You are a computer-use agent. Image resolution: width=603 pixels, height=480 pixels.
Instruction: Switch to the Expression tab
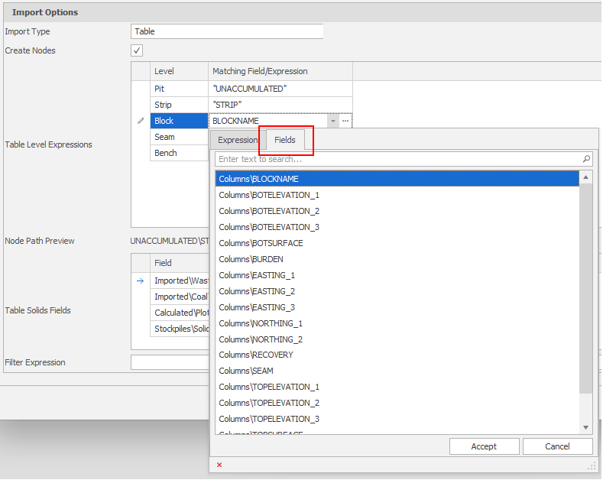click(238, 140)
